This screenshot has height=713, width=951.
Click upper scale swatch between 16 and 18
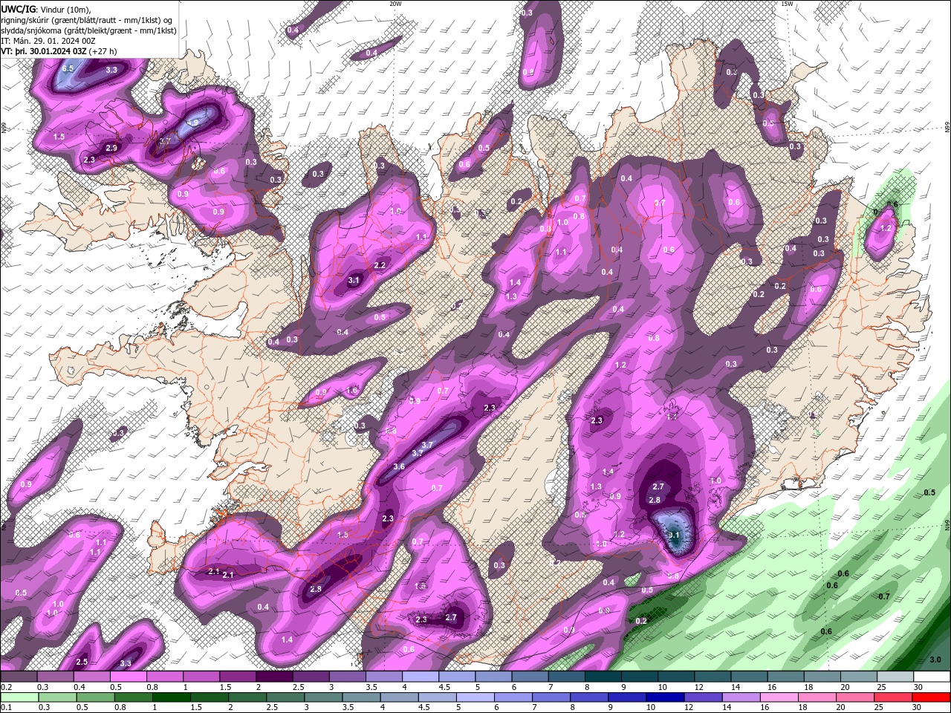tap(787, 677)
